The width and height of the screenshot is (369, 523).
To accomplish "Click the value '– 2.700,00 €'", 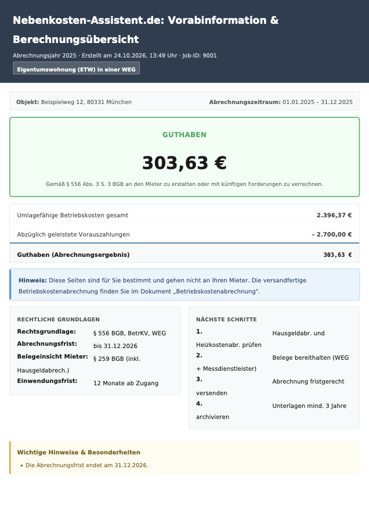I will [x=332, y=235].
